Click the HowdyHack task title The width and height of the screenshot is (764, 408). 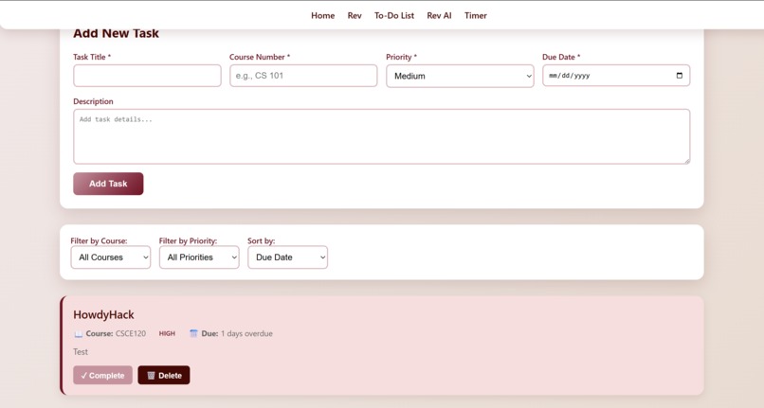[x=103, y=314]
